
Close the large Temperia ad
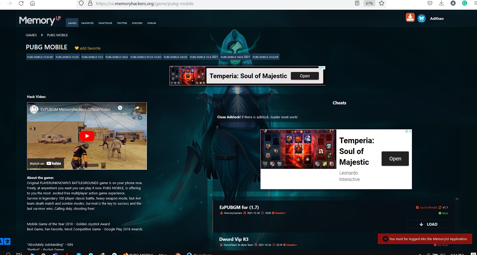tap(410, 131)
